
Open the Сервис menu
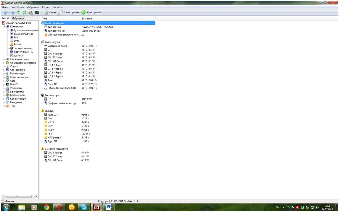(46, 7)
